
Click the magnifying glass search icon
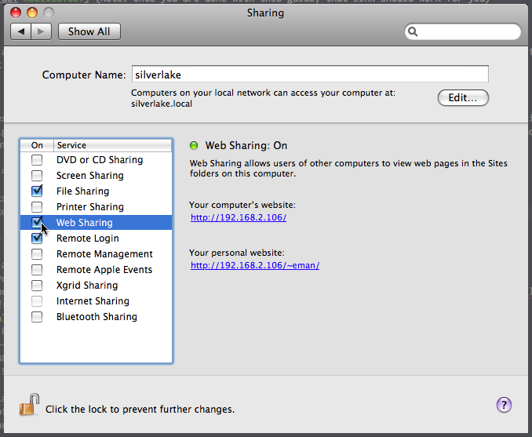[x=413, y=31]
